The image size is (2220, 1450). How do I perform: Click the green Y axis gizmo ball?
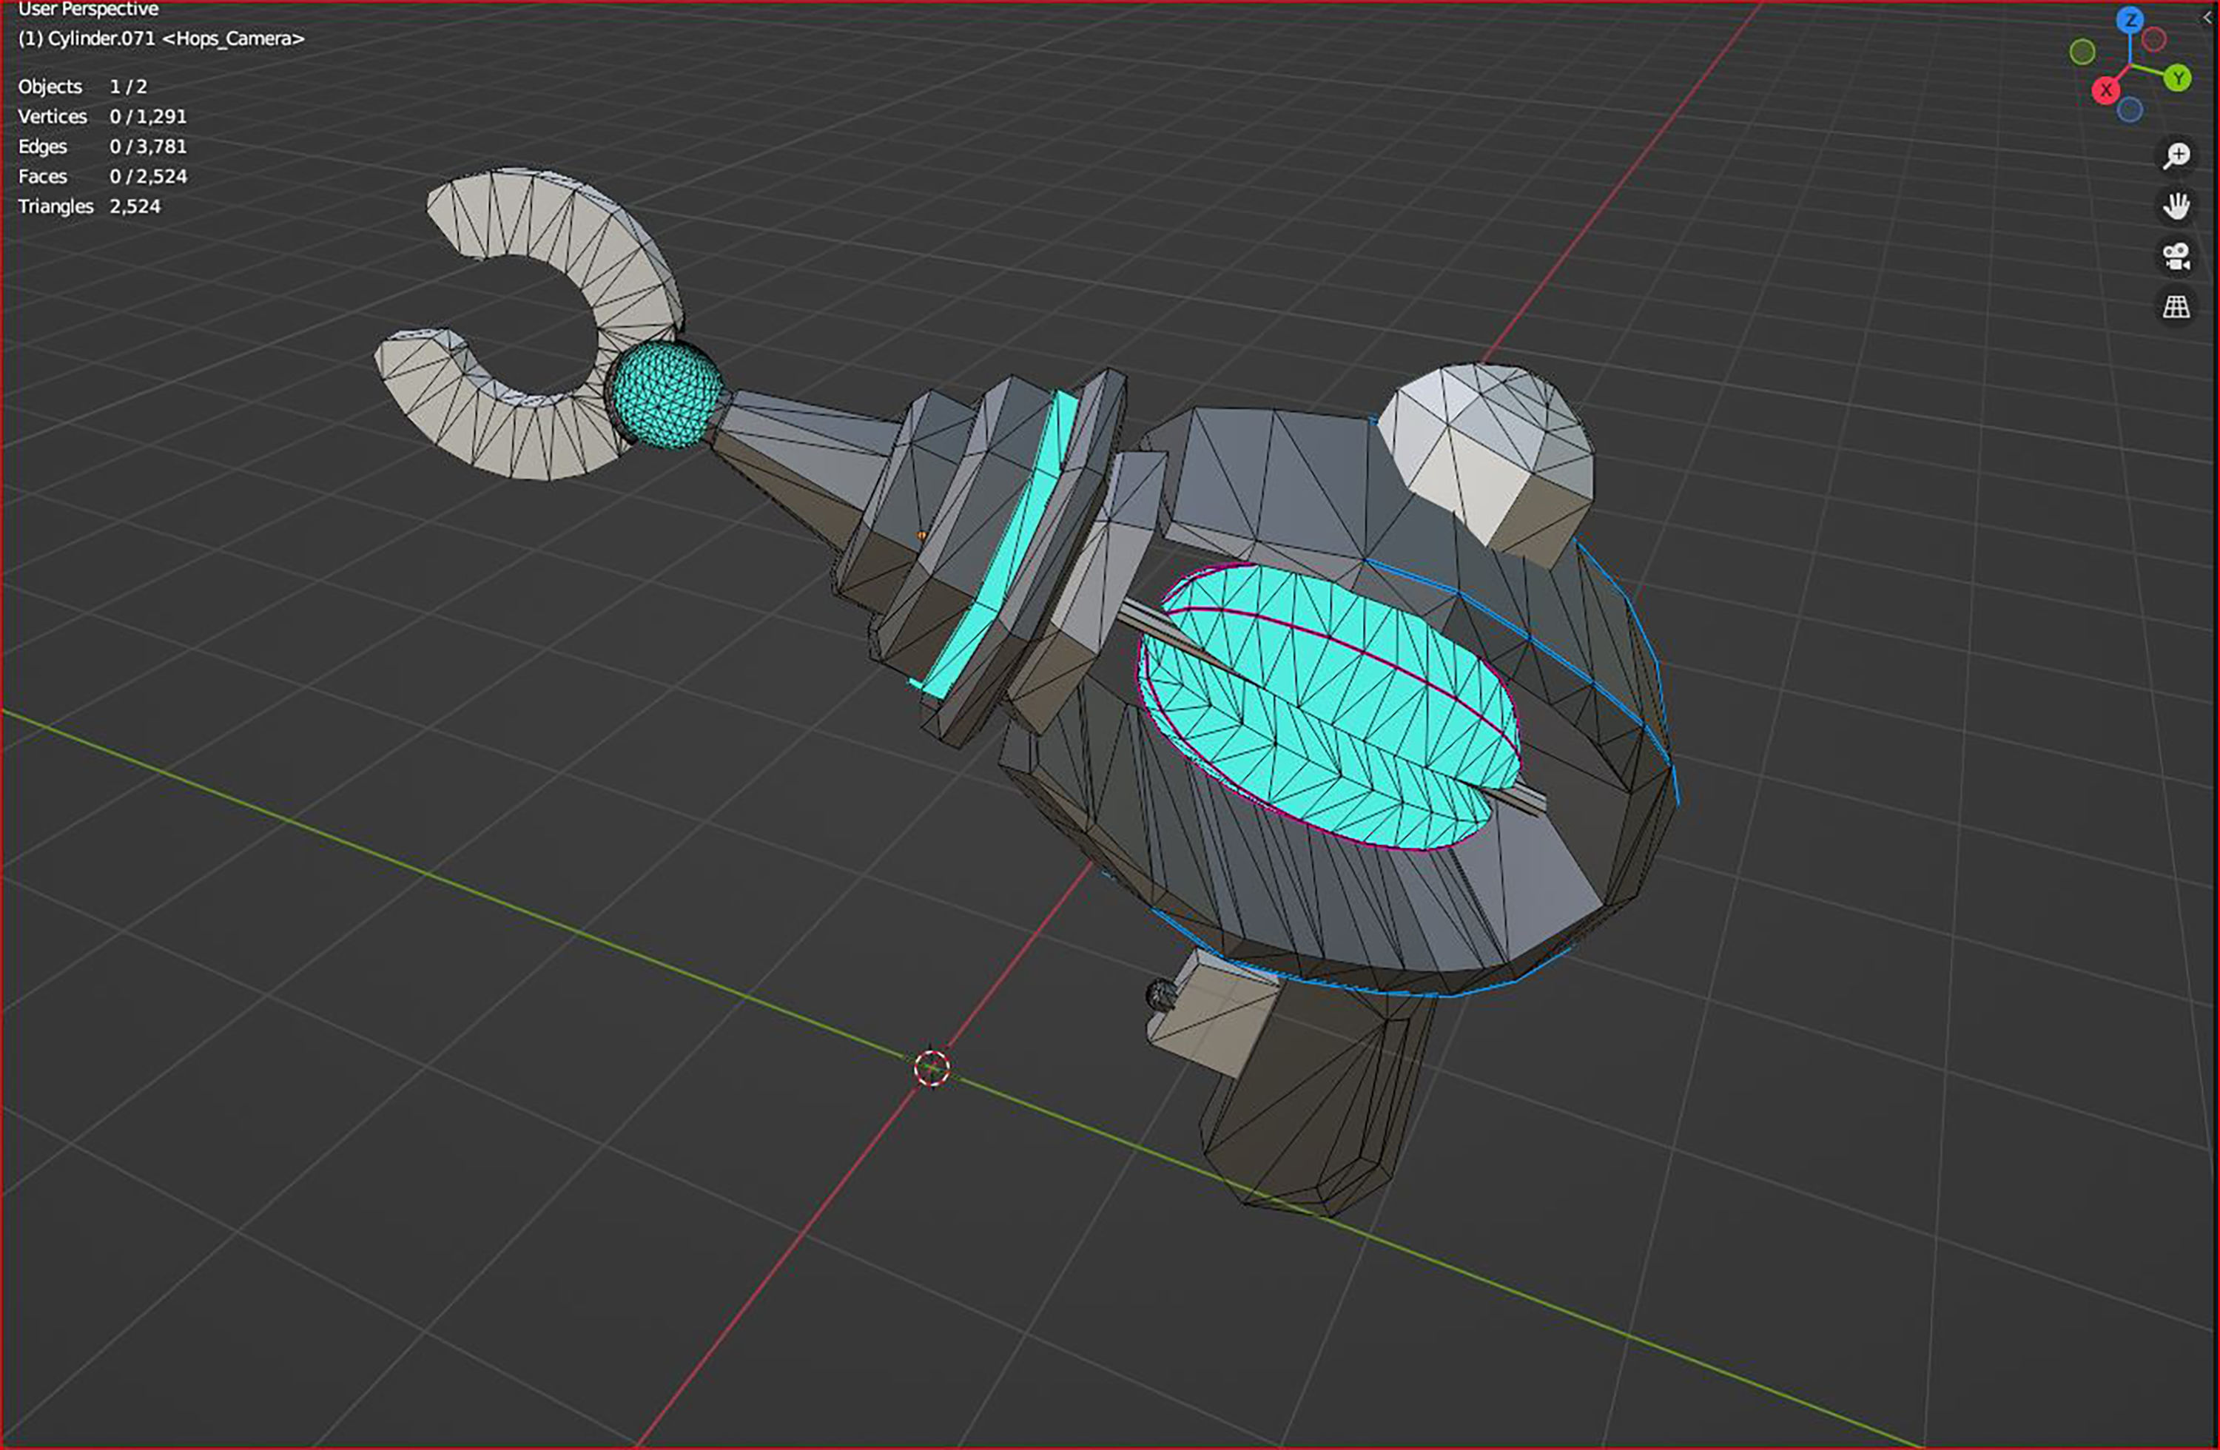click(x=2178, y=78)
